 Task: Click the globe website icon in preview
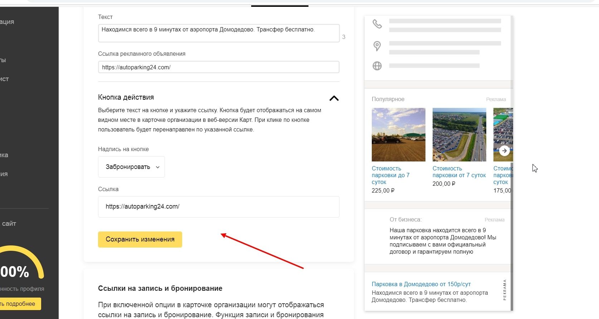pos(377,66)
